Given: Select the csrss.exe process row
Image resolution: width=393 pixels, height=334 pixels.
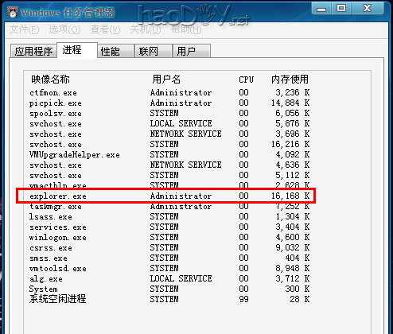Looking at the screenshot, I should (169, 247).
